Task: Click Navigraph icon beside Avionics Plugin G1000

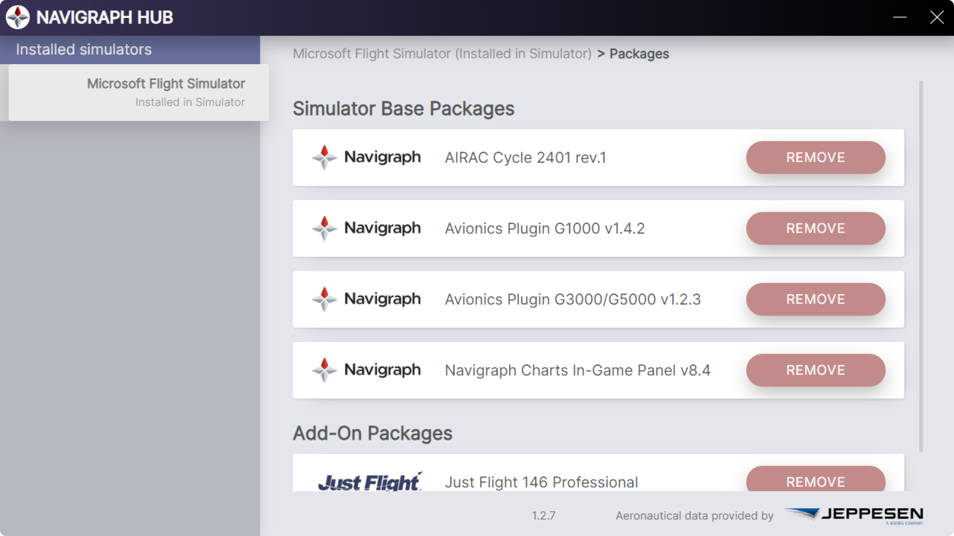Action: [x=324, y=229]
